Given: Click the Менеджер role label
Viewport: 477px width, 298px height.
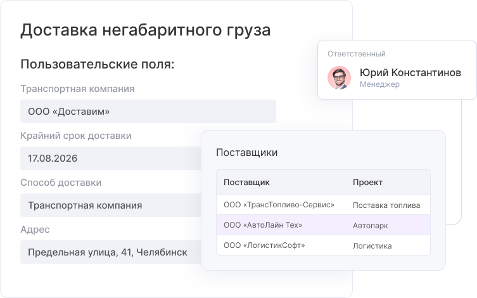Looking at the screenshot, I should (379, 84).
